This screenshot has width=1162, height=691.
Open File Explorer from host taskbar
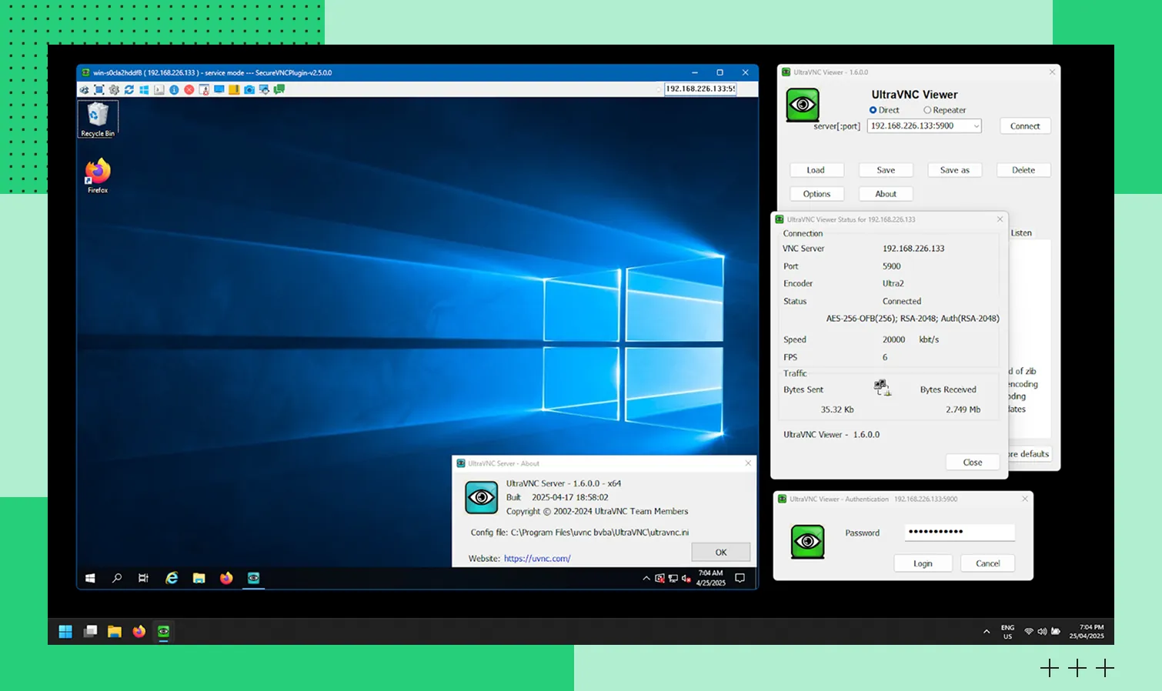[x=115, y=632]
